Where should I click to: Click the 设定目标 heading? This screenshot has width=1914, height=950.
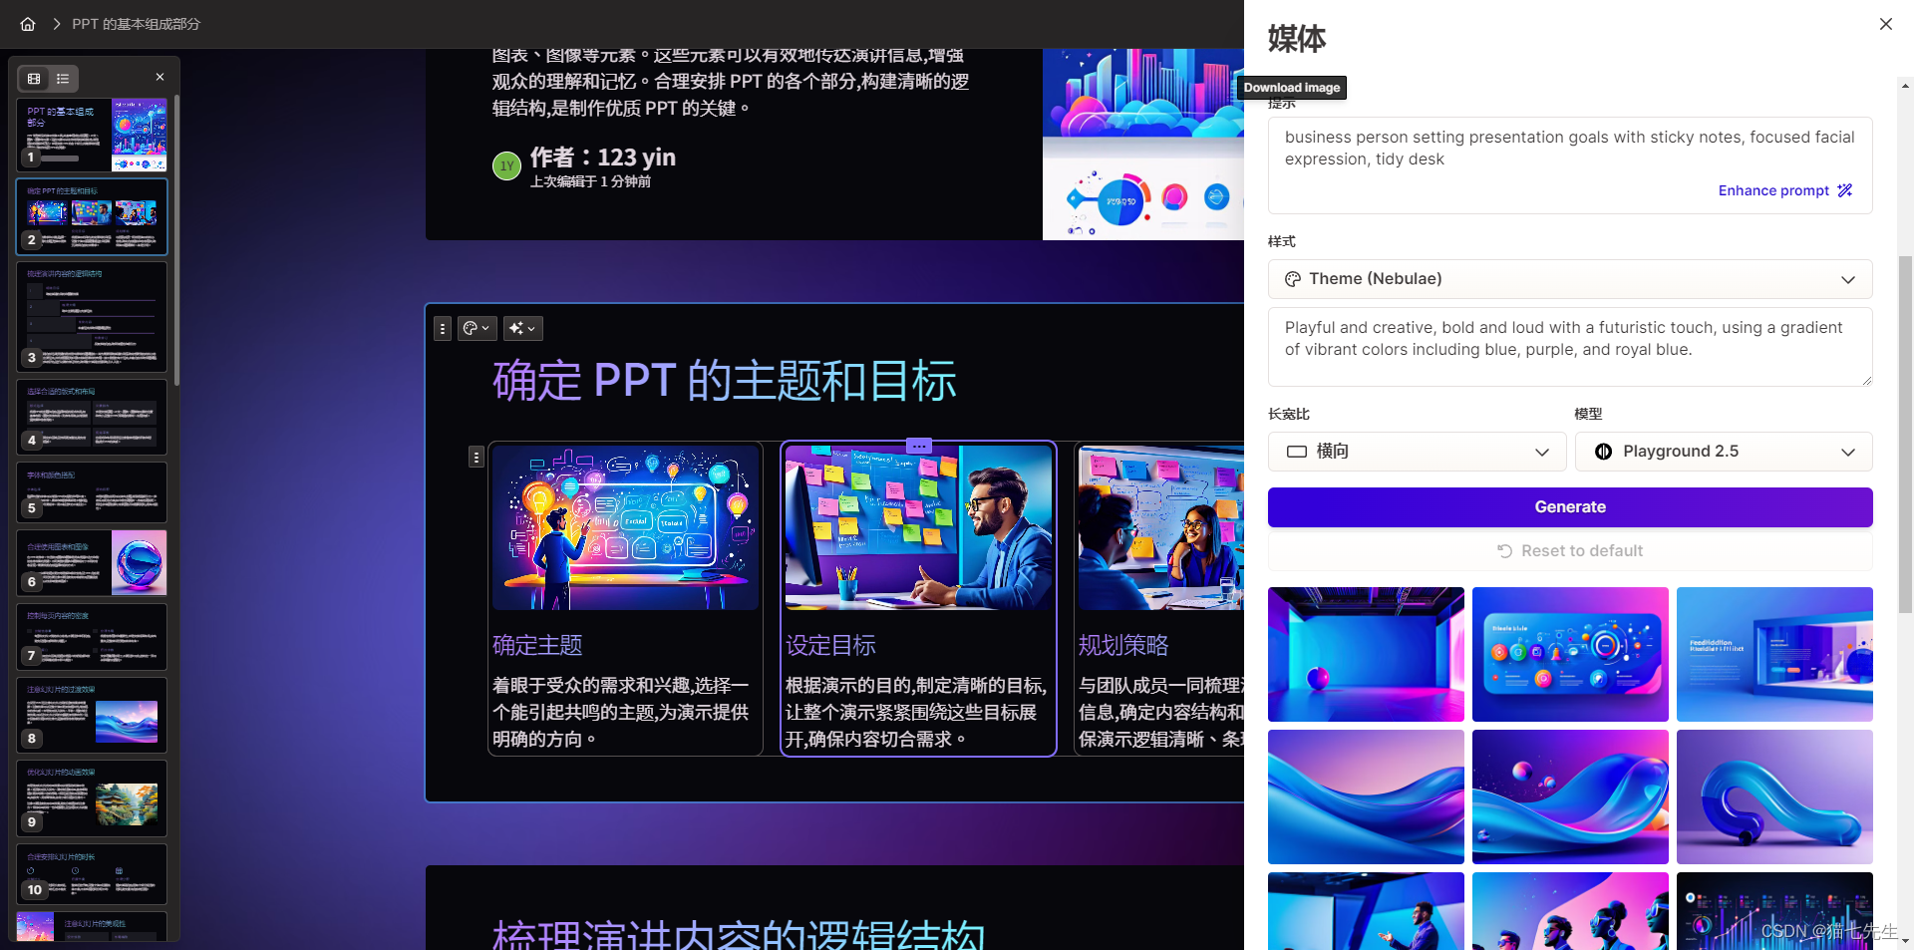830,645
